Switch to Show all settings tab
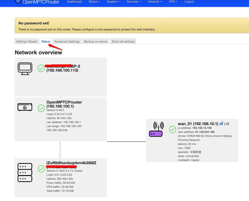Screen dimensions: 249x201 coord(123,41)
